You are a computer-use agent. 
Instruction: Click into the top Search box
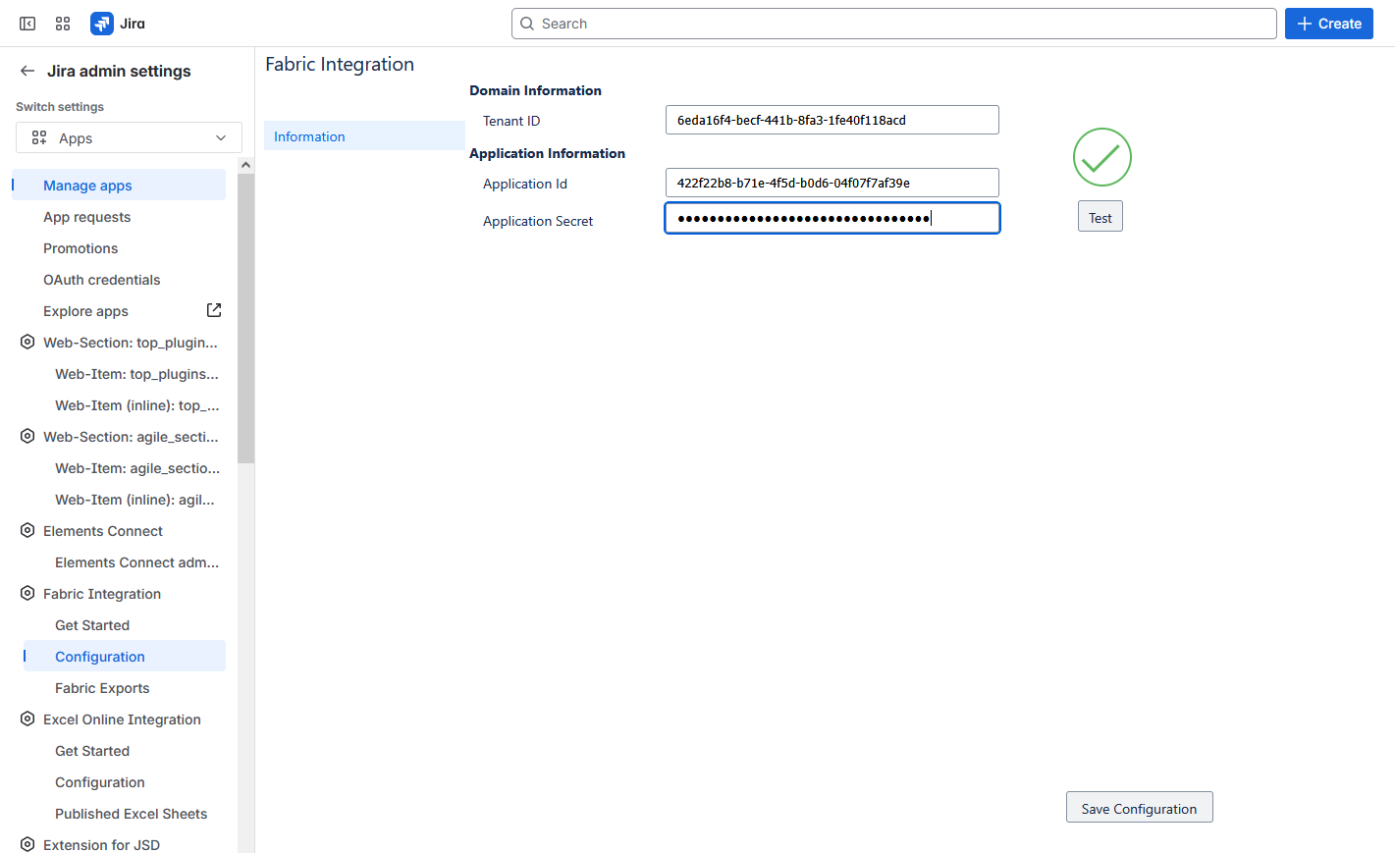click(x=893, y=24)
